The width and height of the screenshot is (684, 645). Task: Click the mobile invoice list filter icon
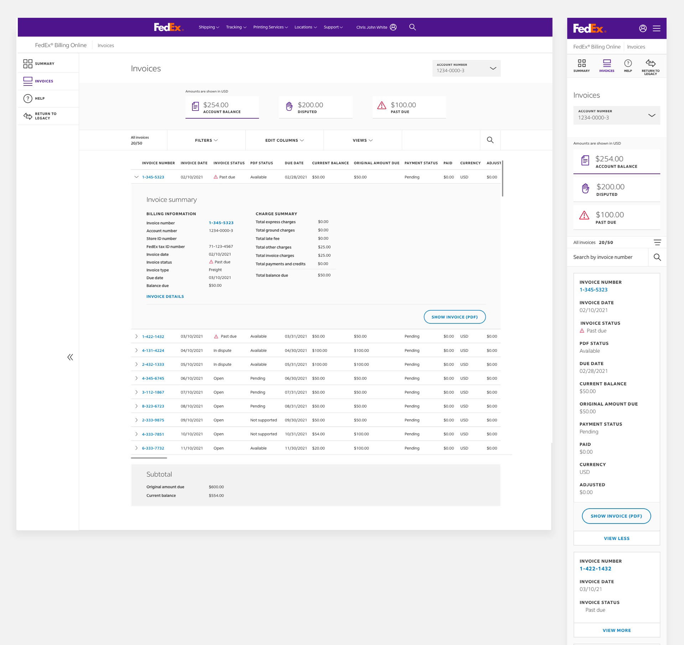[x=657, y=243]
